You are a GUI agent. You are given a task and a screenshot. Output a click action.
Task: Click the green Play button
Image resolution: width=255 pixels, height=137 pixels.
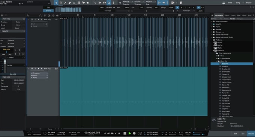(x=130, y=133)
